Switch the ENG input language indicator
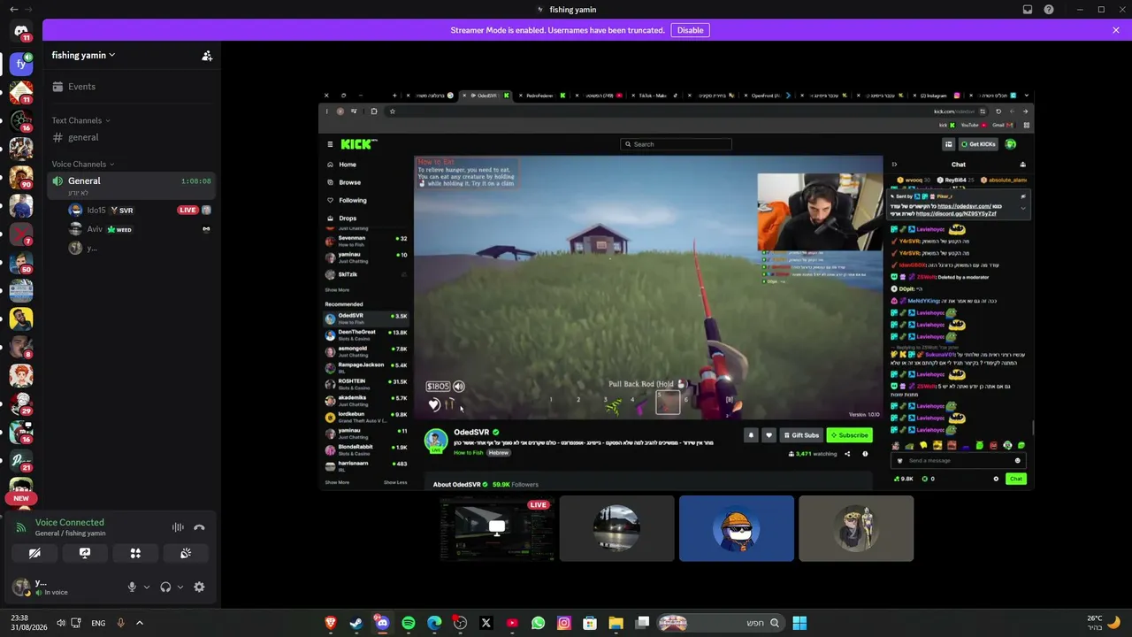The width and height of the screenshot is (1132, 637). [x=98, y=623]
